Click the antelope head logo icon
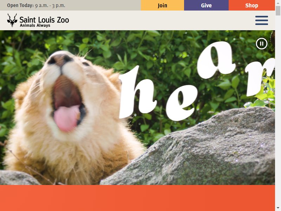This screenshot has height=211, width=281. [x=12, y=20]
